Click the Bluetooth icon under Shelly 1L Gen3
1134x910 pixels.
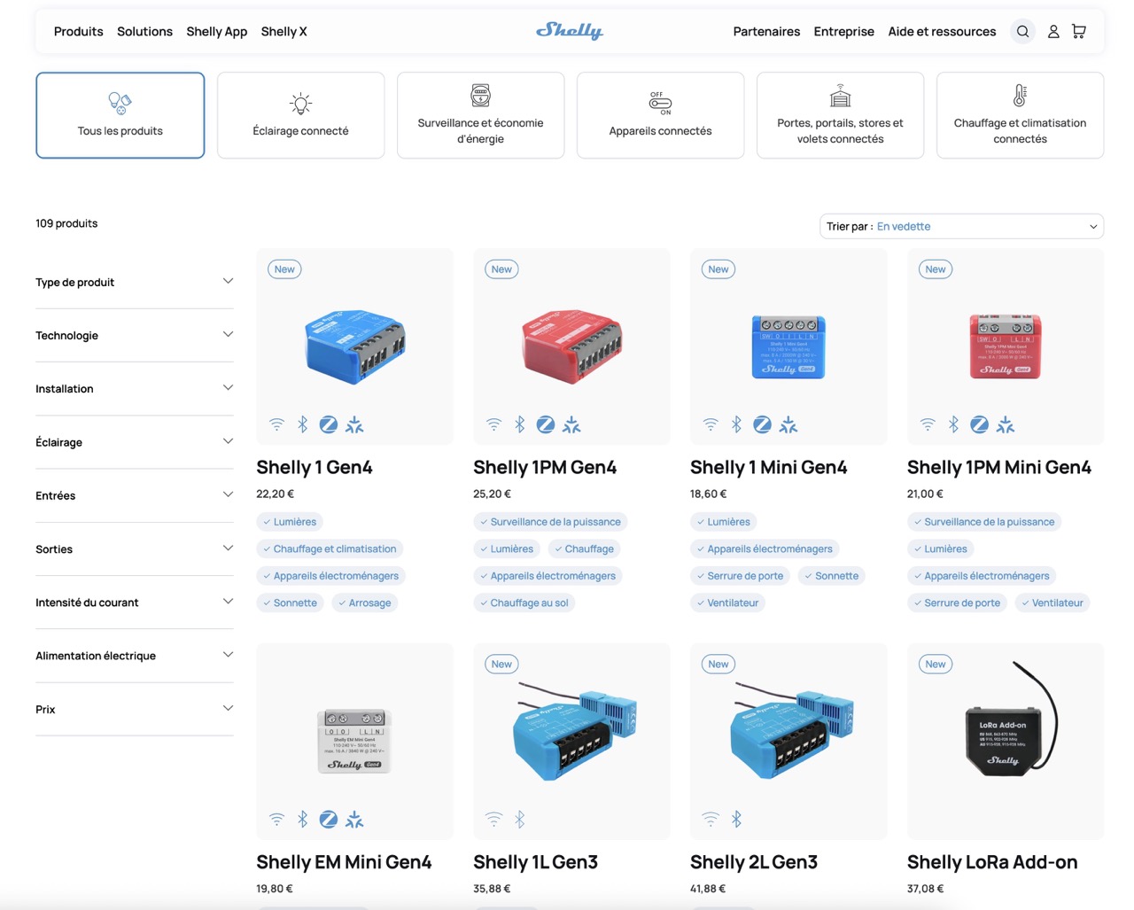[520, 819]
